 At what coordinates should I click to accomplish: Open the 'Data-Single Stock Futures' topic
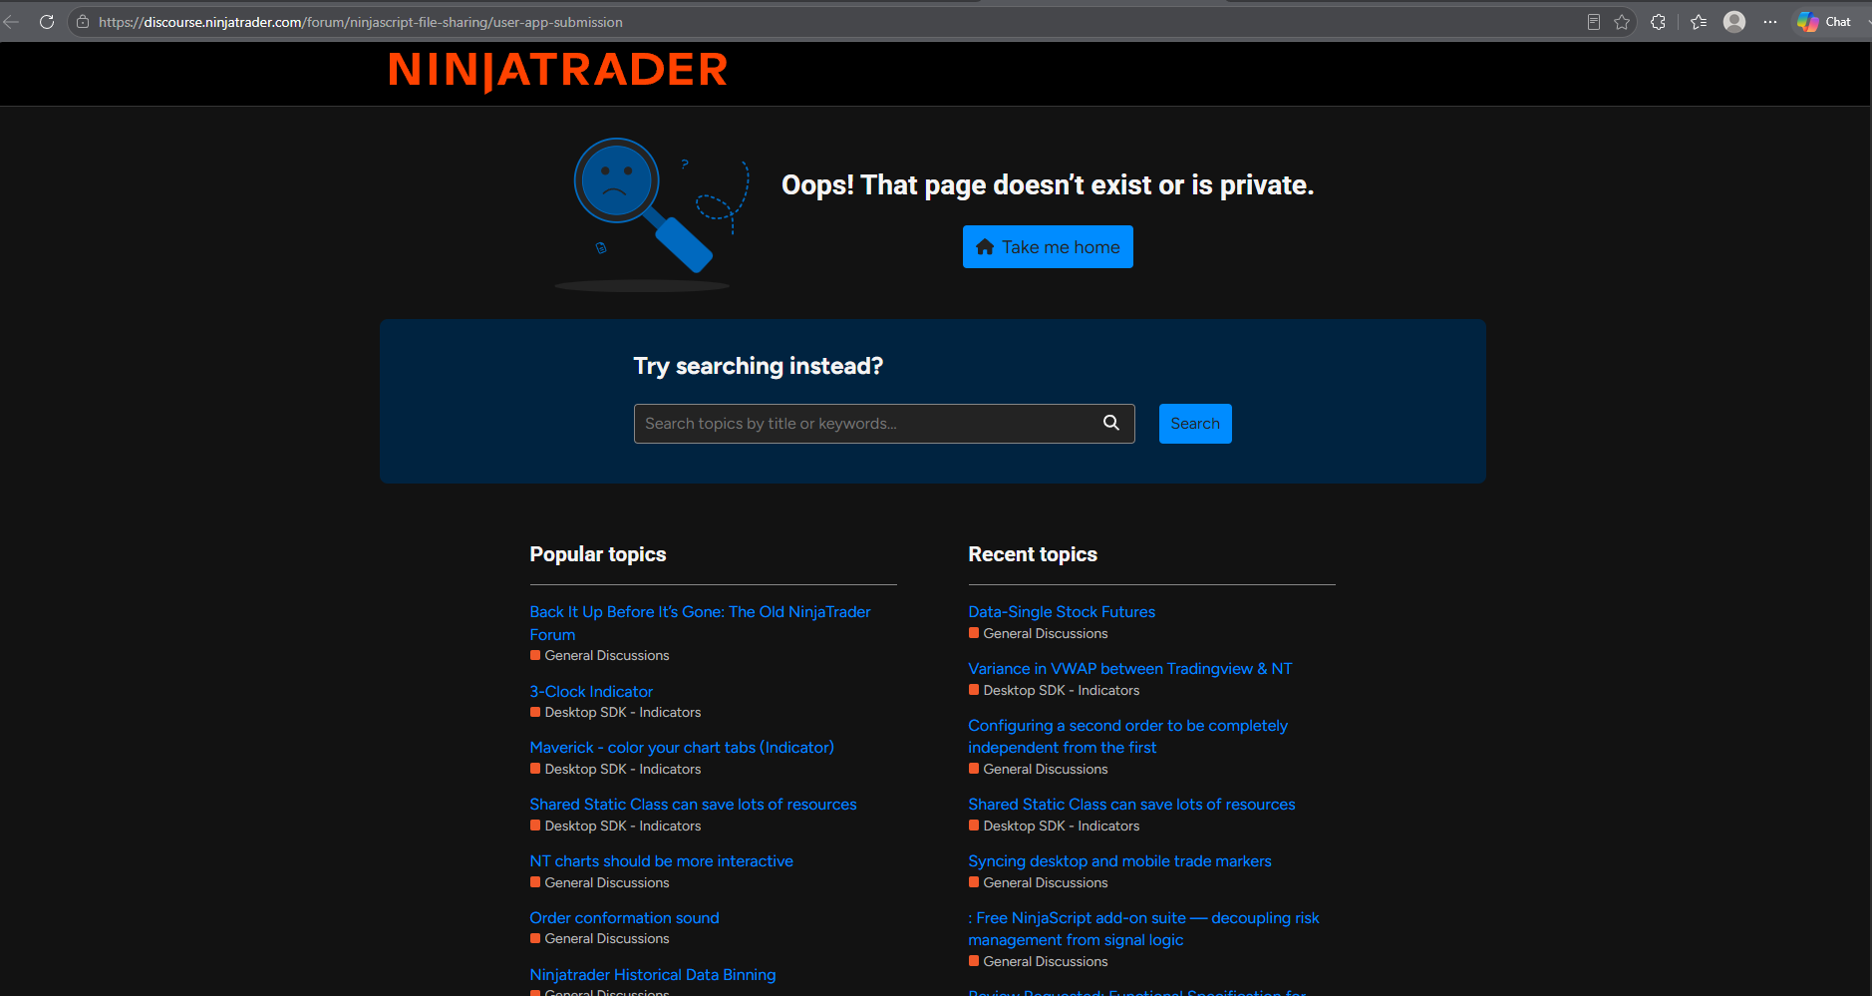(x=1062, y=612)
